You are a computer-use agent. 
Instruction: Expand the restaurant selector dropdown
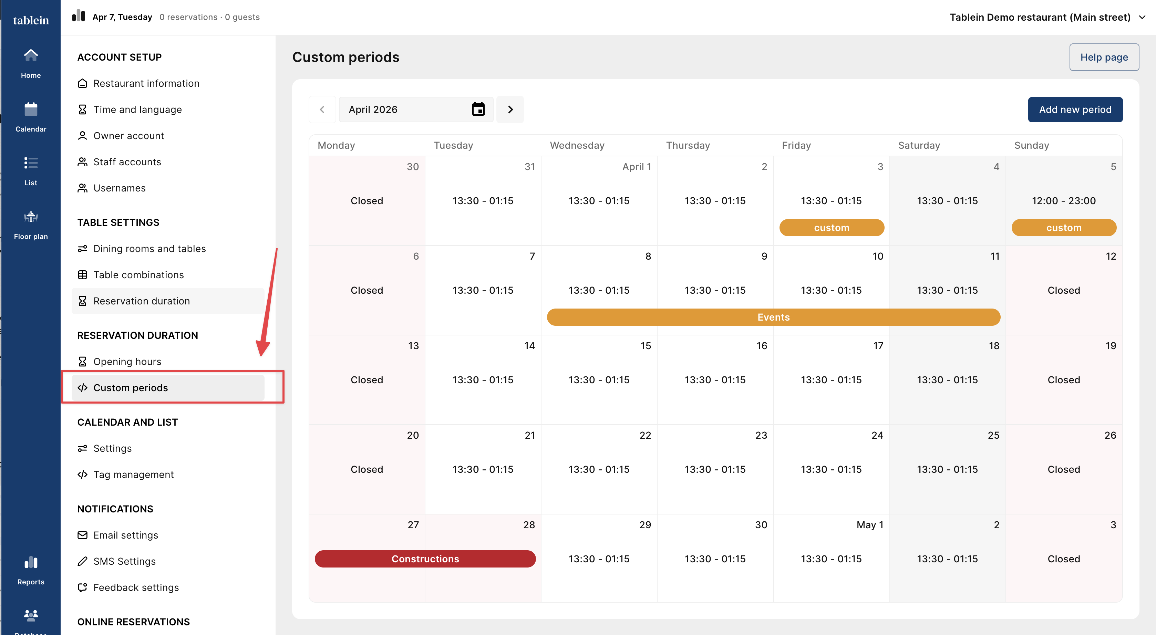click(x=1142, y=17)
